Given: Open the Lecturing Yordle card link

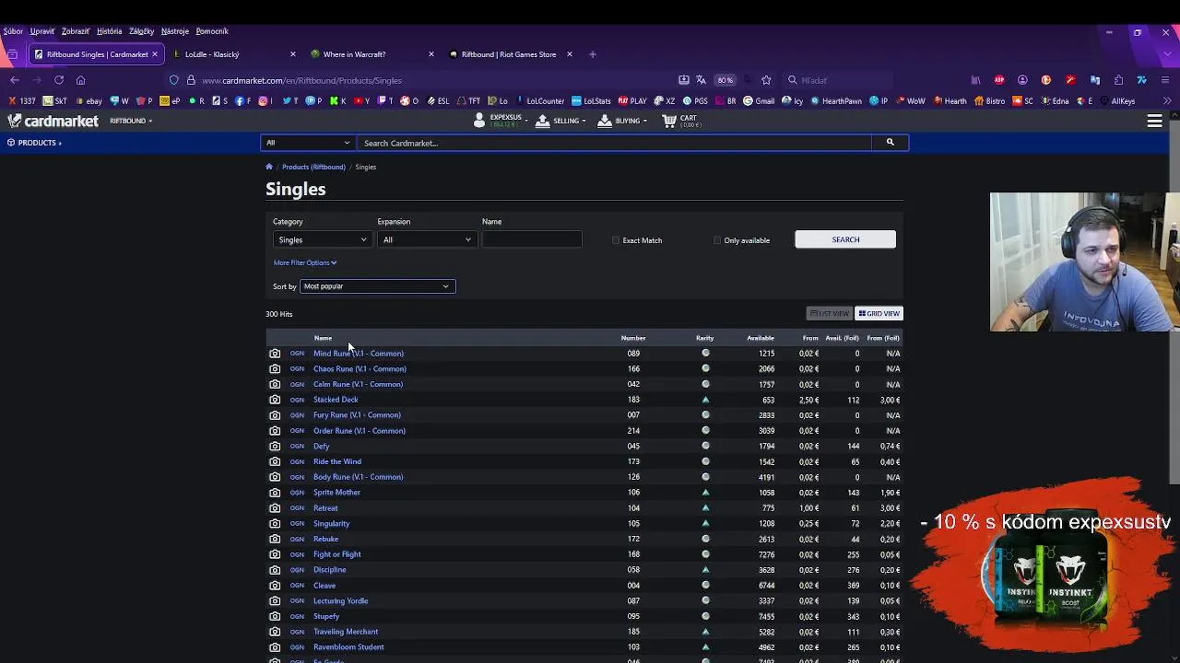Looking at the screenshot, I should 340,601.
